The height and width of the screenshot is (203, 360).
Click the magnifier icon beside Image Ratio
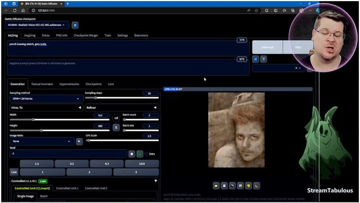coord(79,142)
